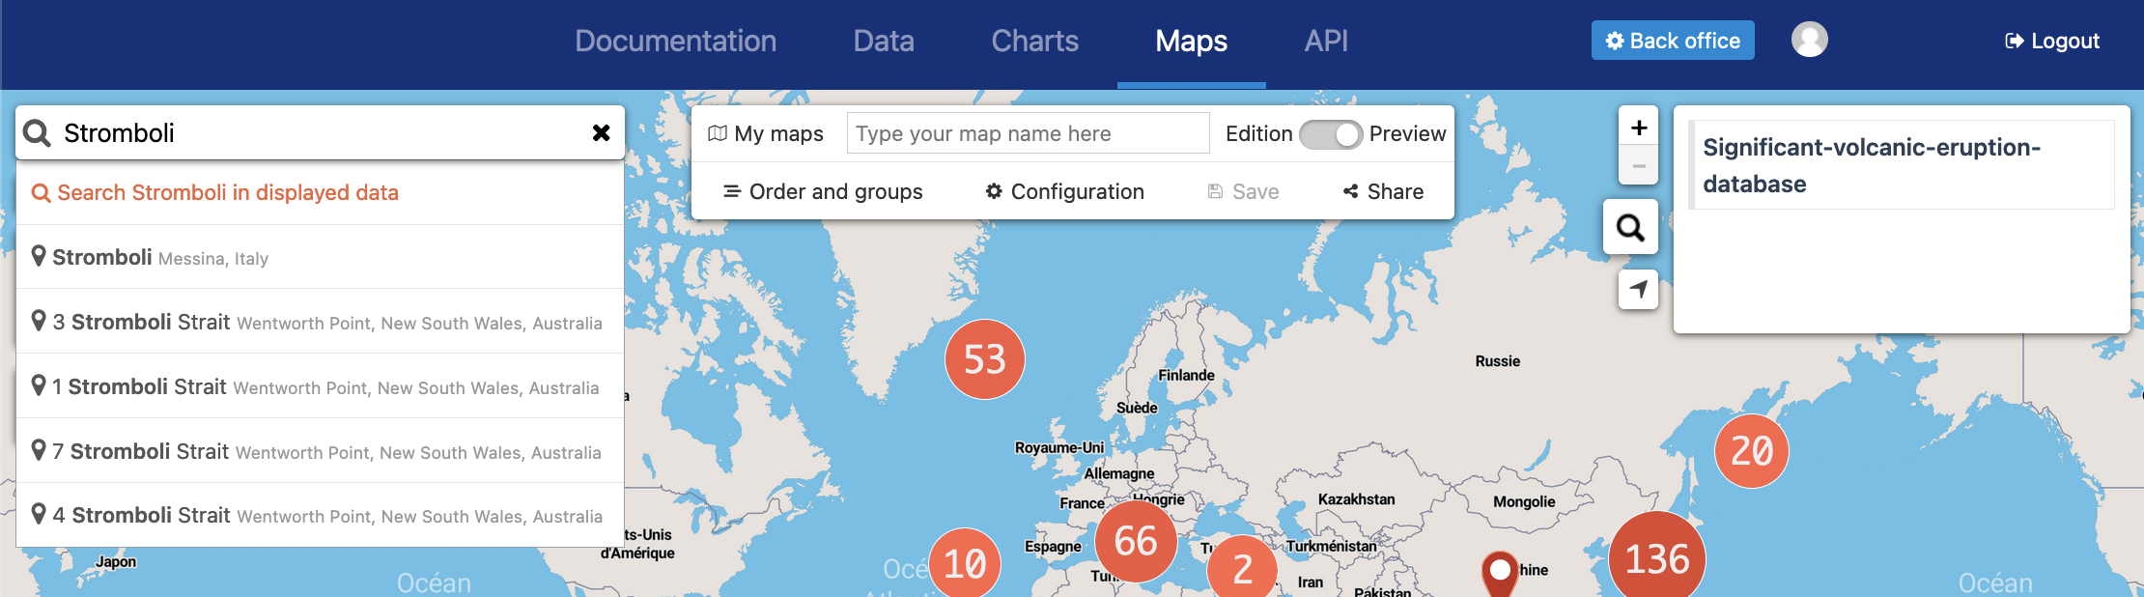Click the zoom in plus button
2144x597 pixels.
point(1638,128)
